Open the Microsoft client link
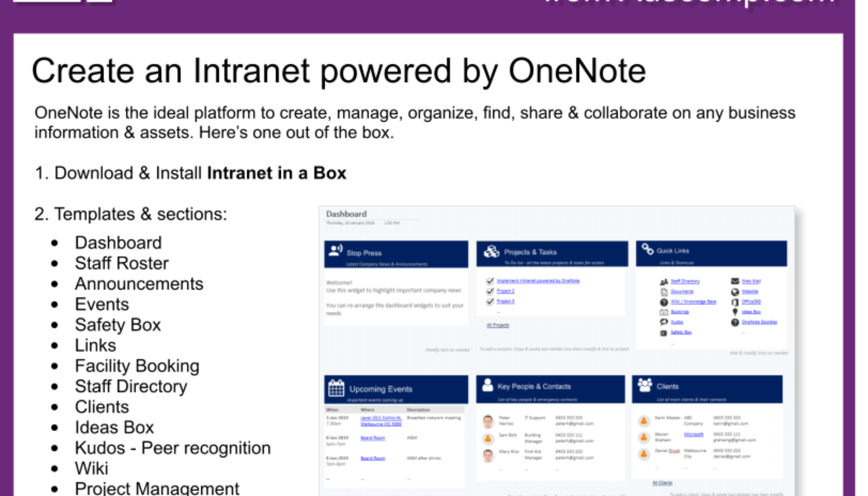 click(x=693, y=434)
